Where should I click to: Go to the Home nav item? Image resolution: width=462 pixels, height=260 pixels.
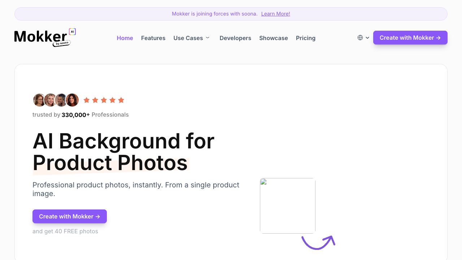tap(125, 38)
